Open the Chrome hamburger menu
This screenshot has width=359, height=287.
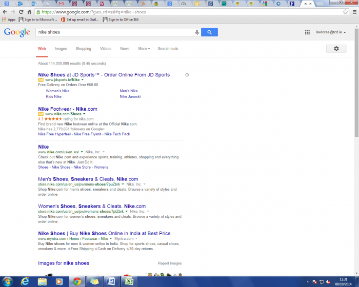(354, 12)
